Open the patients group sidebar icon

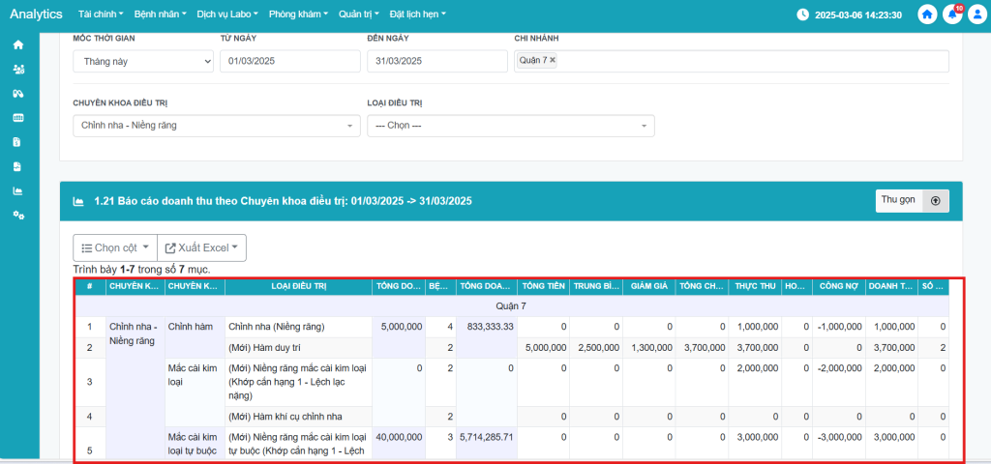click(17, 70)
